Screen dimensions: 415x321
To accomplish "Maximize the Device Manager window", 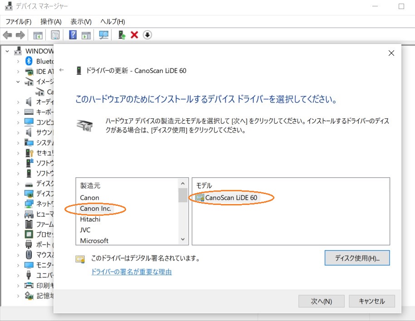I will 401,6.
